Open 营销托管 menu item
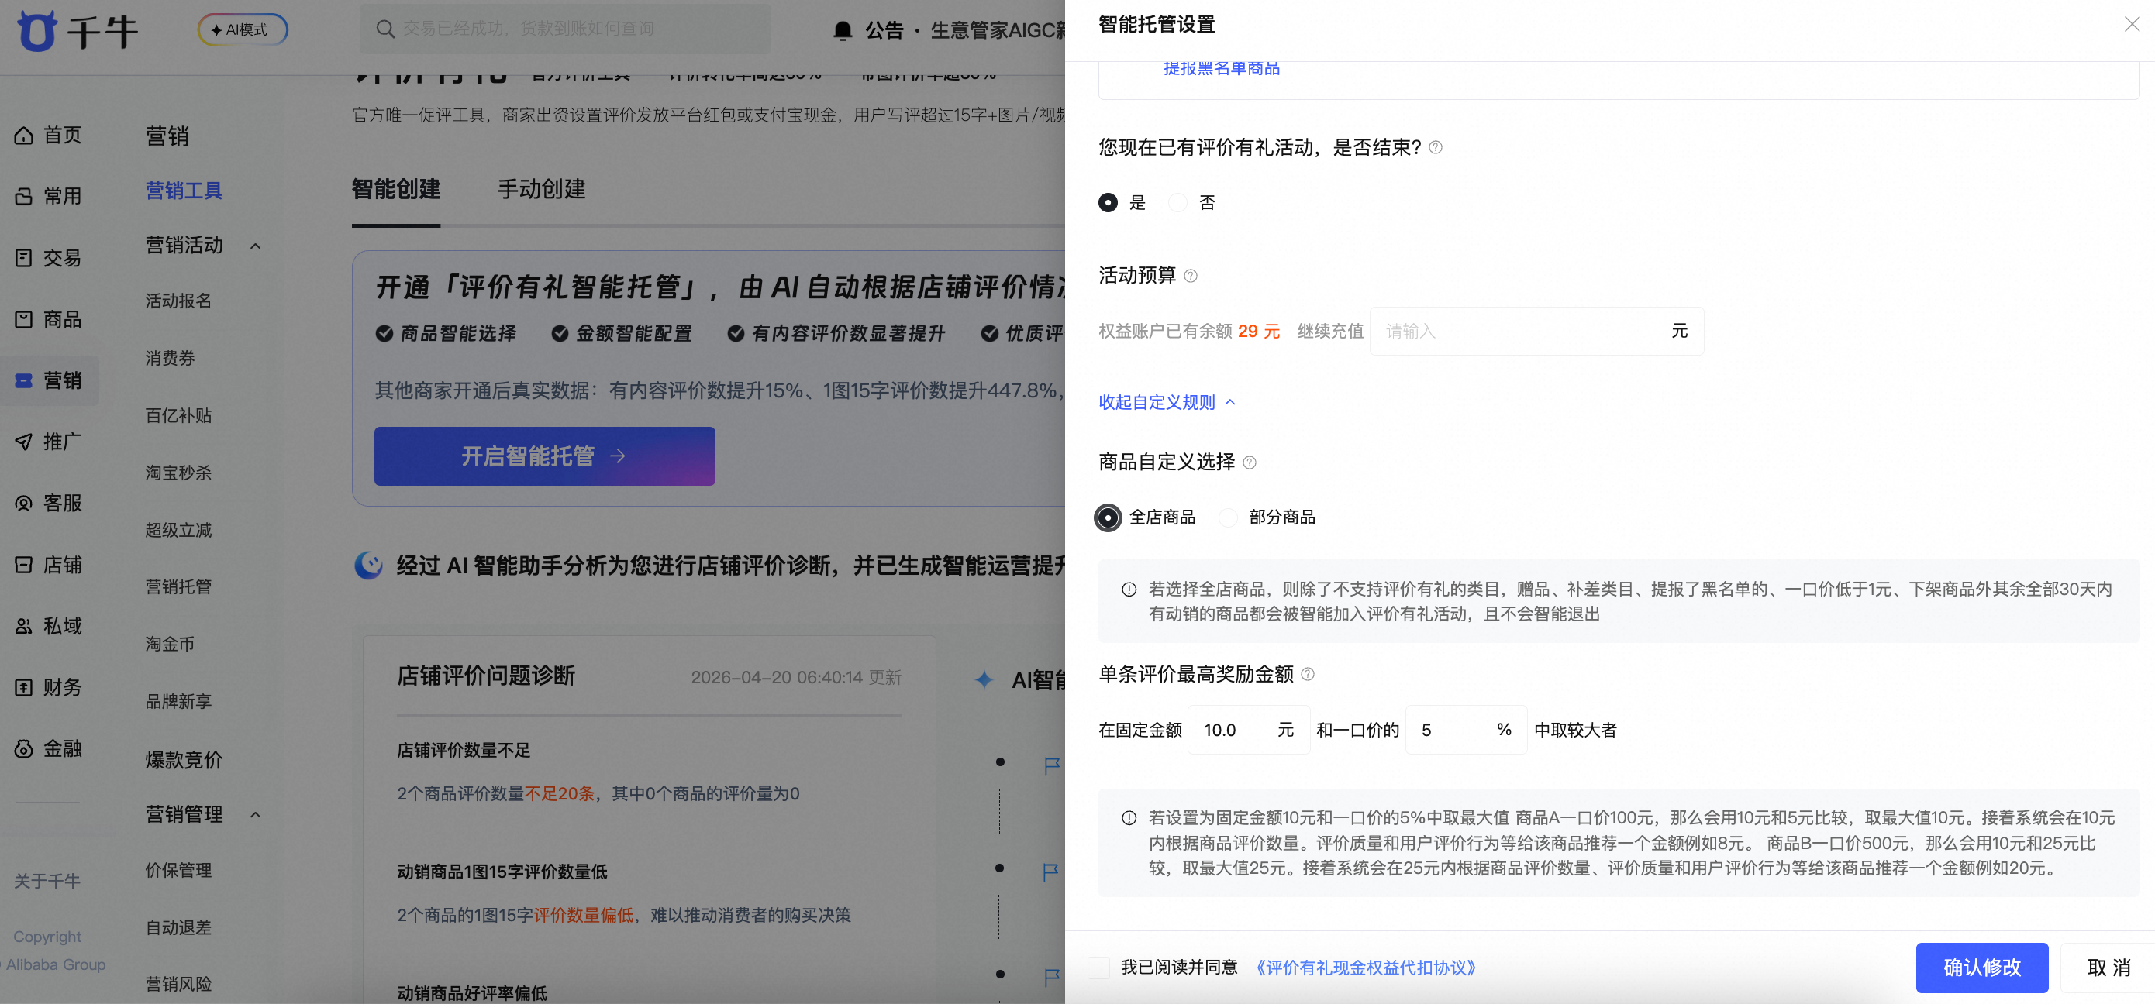Viewport: 2155px width, 1004px height. point(178,588)
